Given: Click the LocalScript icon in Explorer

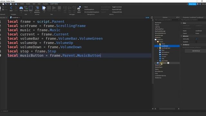Looking at the screenshot, I should tap(160, 46).
